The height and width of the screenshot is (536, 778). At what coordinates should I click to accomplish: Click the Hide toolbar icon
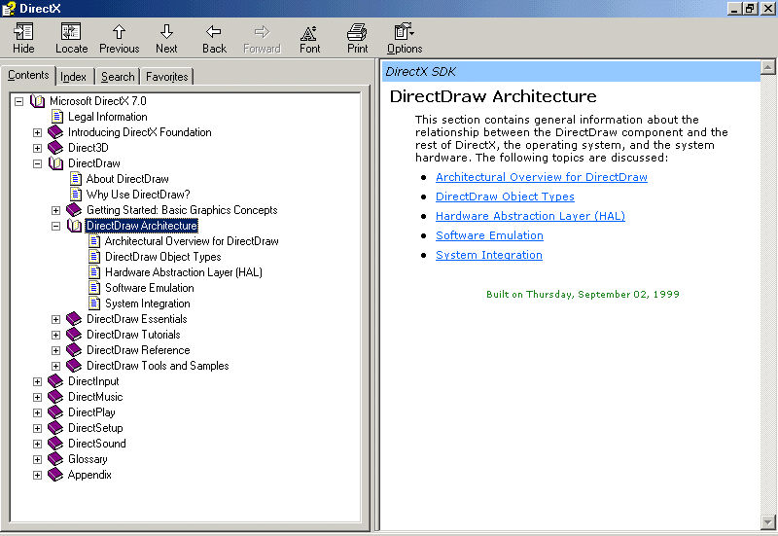click(x=23, y=38)
